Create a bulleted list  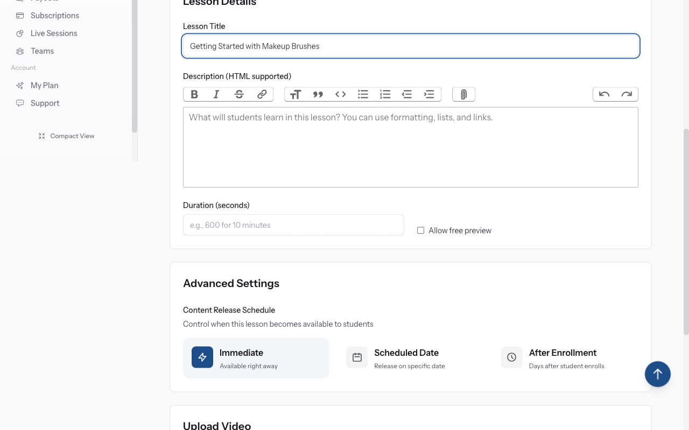click(363, 94)
